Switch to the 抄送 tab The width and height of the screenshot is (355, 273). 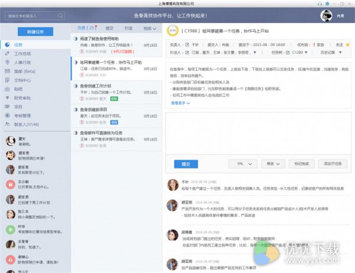pos(128,28)
